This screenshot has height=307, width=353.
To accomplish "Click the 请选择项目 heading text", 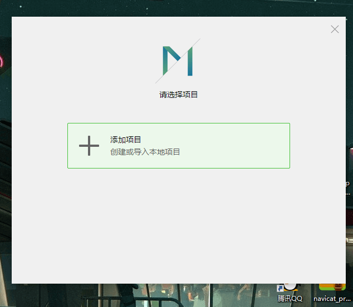I will point(179,95).
